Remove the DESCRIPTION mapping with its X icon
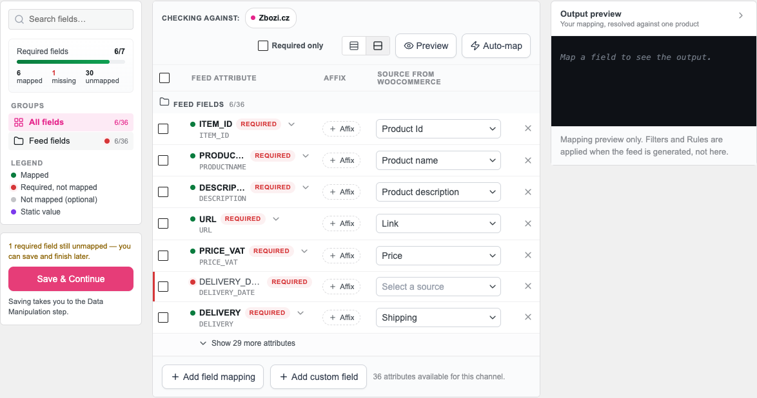757x398 pixels. click(527, 192)
